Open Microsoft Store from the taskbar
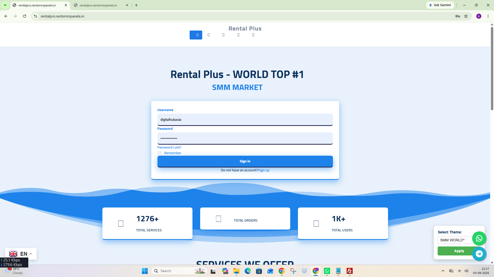This screenshot has width=494, height=277. tap(259, 271)
